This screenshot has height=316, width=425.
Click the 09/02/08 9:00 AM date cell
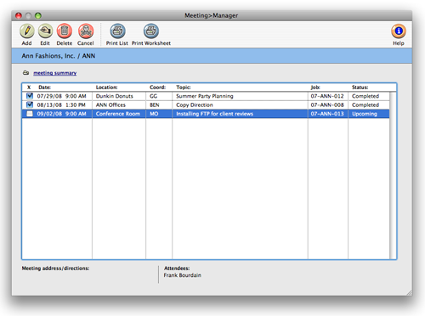coord(61,114)
